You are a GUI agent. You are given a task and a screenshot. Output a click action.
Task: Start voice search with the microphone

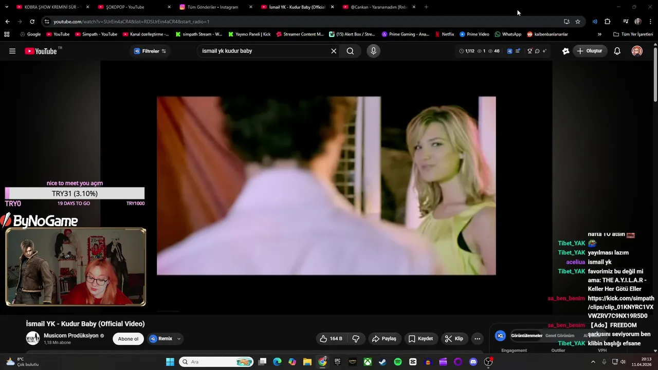pyautogui.click(x=373, y=51)
